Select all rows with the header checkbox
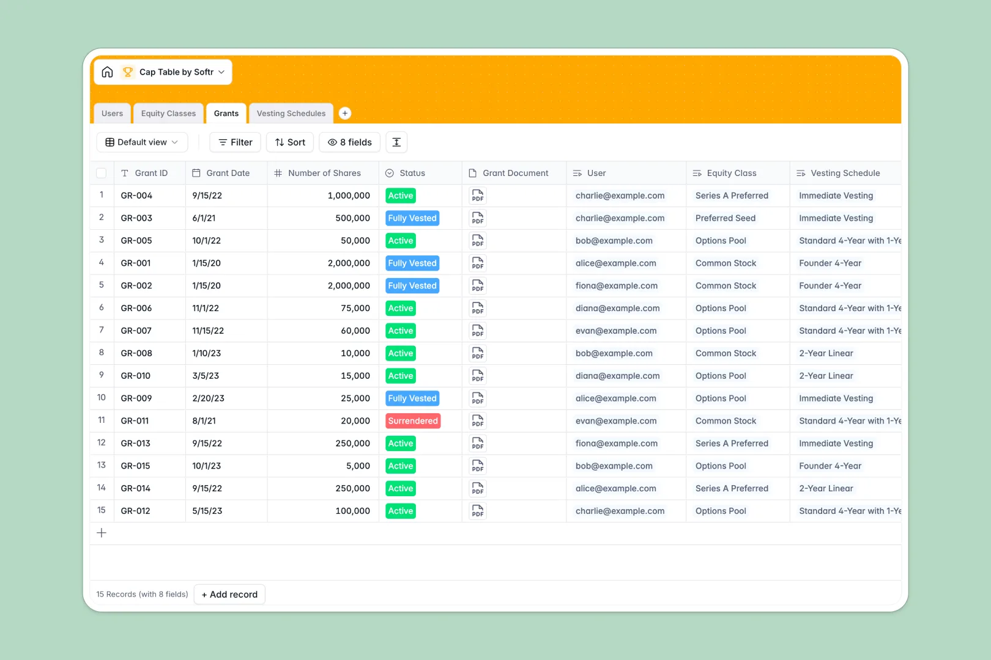Image resolution: width=991 pixels, height=660 pixels. pyautogui.click(x=102, y=173)
